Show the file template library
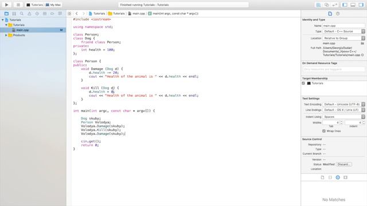367x206 pixels. [x=322, y=177]
